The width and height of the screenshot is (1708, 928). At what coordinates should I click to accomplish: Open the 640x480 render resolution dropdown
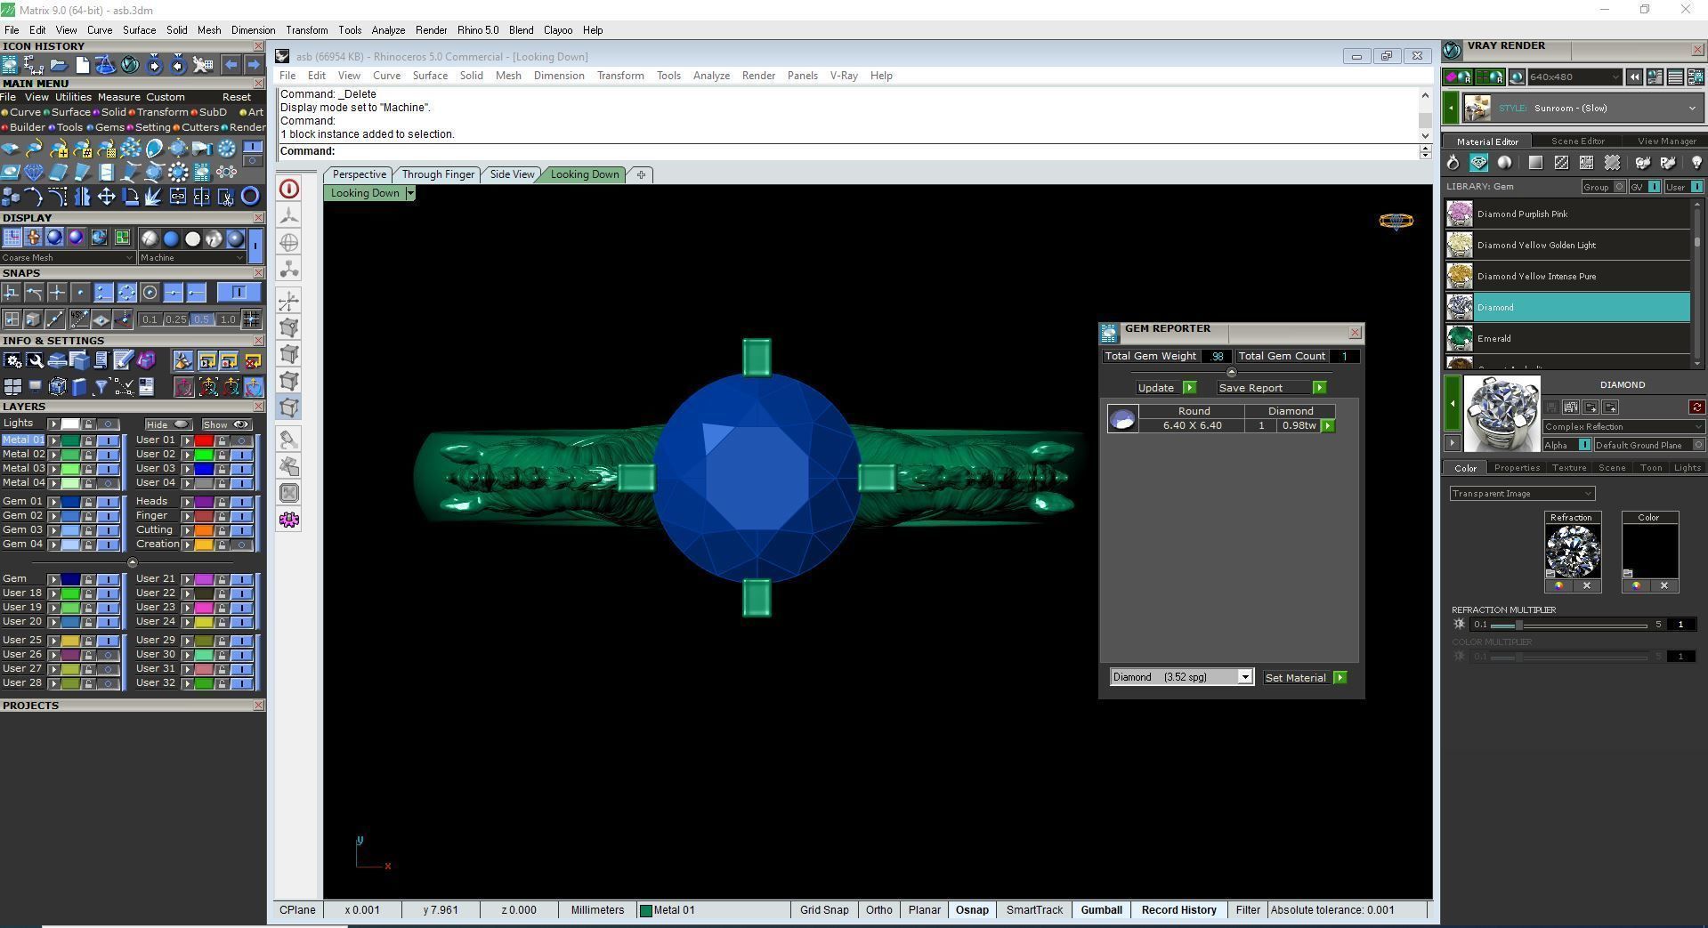click(x=1574, y=77)
